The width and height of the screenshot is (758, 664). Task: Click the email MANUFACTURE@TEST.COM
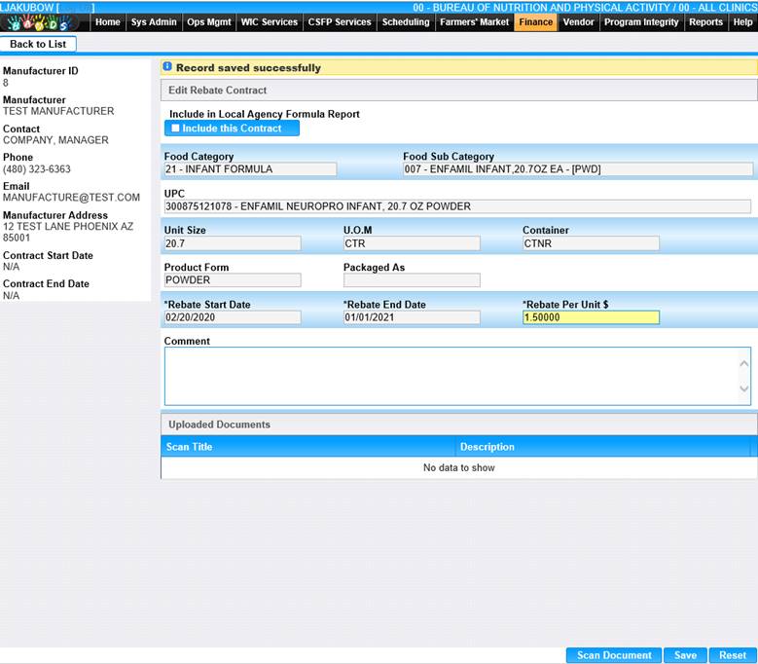(72, 198)
